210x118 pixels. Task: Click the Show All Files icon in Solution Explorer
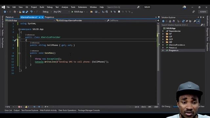coord(190,21)
